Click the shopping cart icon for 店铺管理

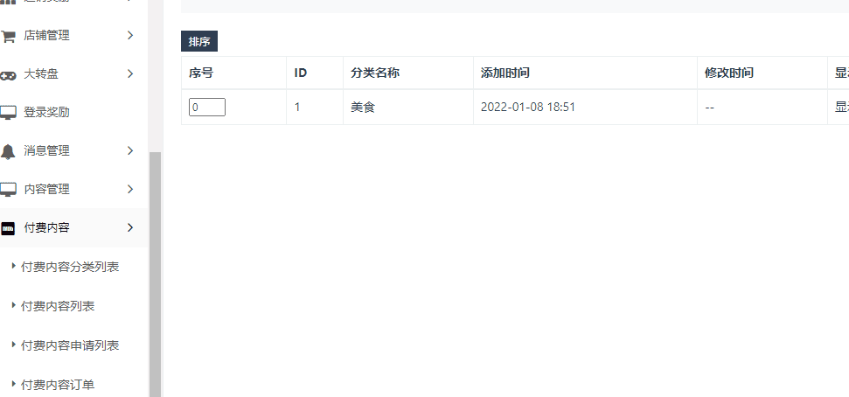tap(8, 36)
